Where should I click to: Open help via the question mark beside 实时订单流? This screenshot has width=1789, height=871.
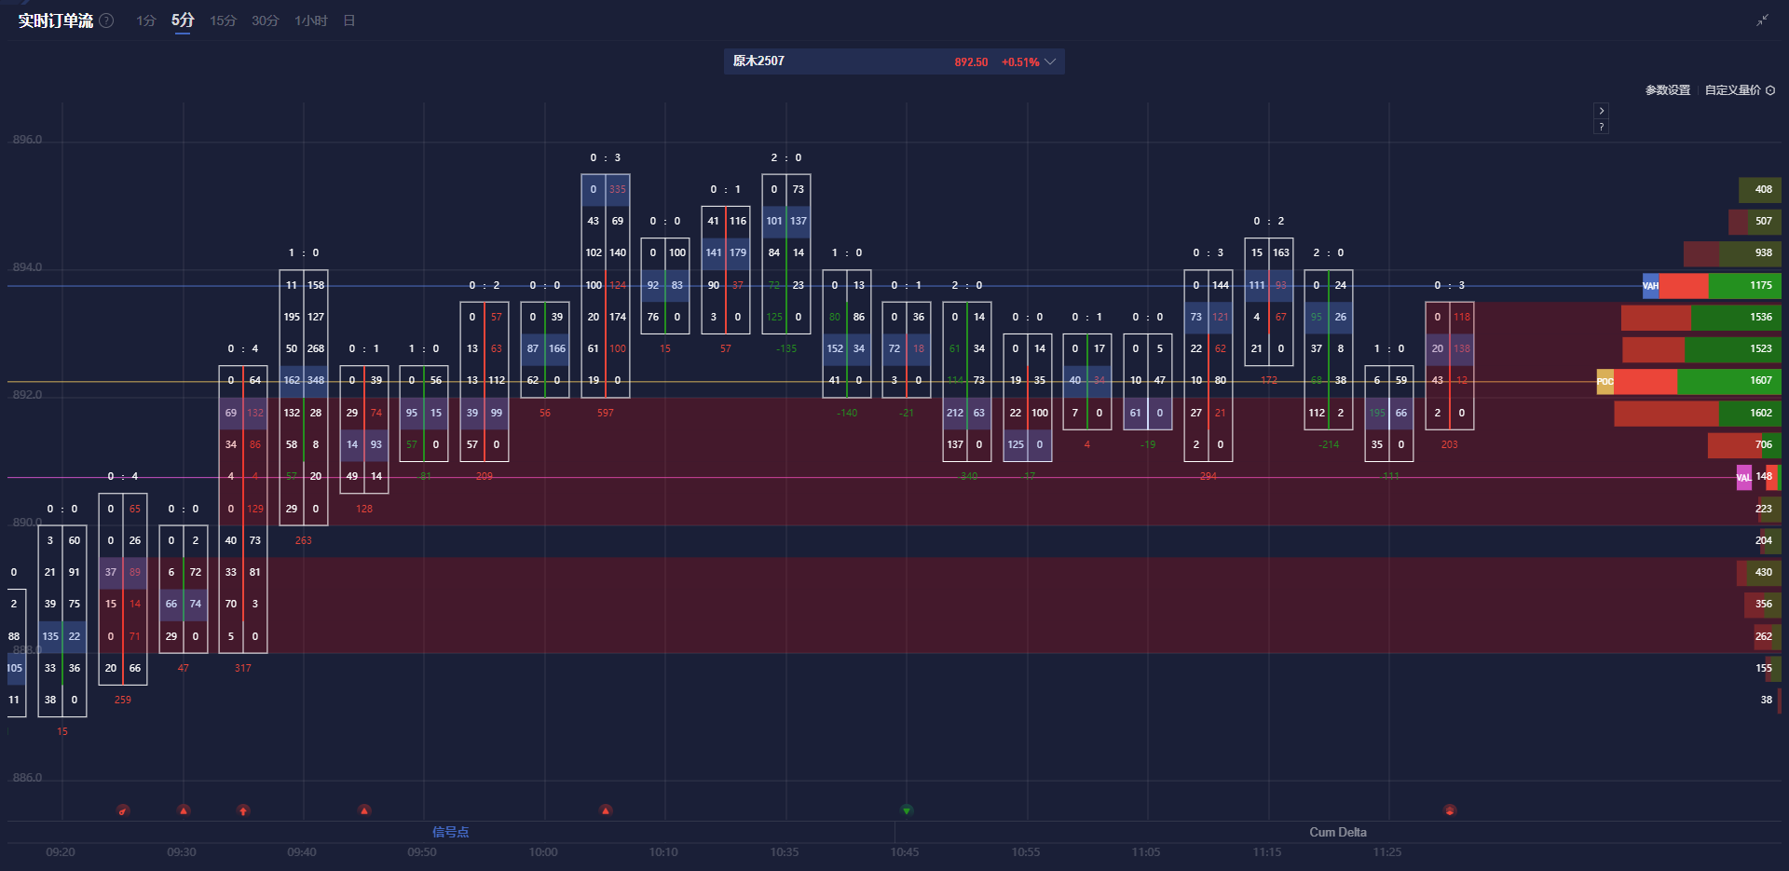click(x=105, y=20)
